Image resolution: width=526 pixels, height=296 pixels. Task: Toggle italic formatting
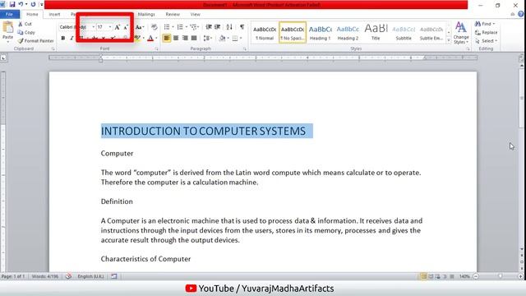(x=72, y=39)
